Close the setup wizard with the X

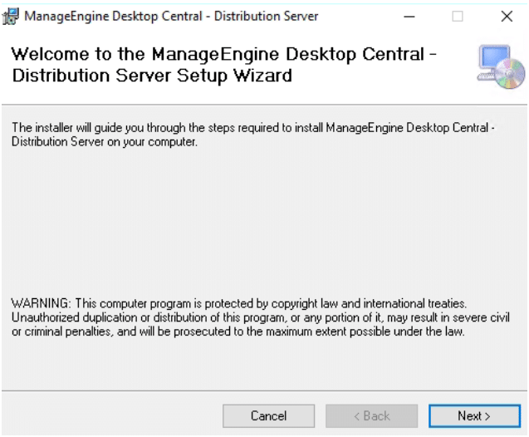click(507, 16)
